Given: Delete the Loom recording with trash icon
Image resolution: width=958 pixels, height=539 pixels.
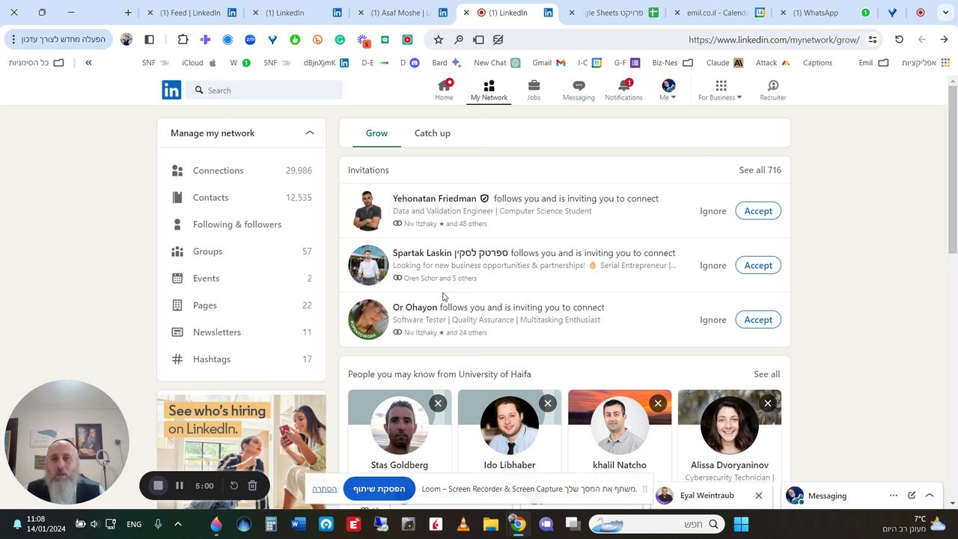Looking at the screenshot, I should coord(252,486).
